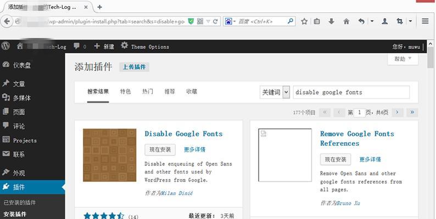Open the hamburger browser menu

(425, 21)
